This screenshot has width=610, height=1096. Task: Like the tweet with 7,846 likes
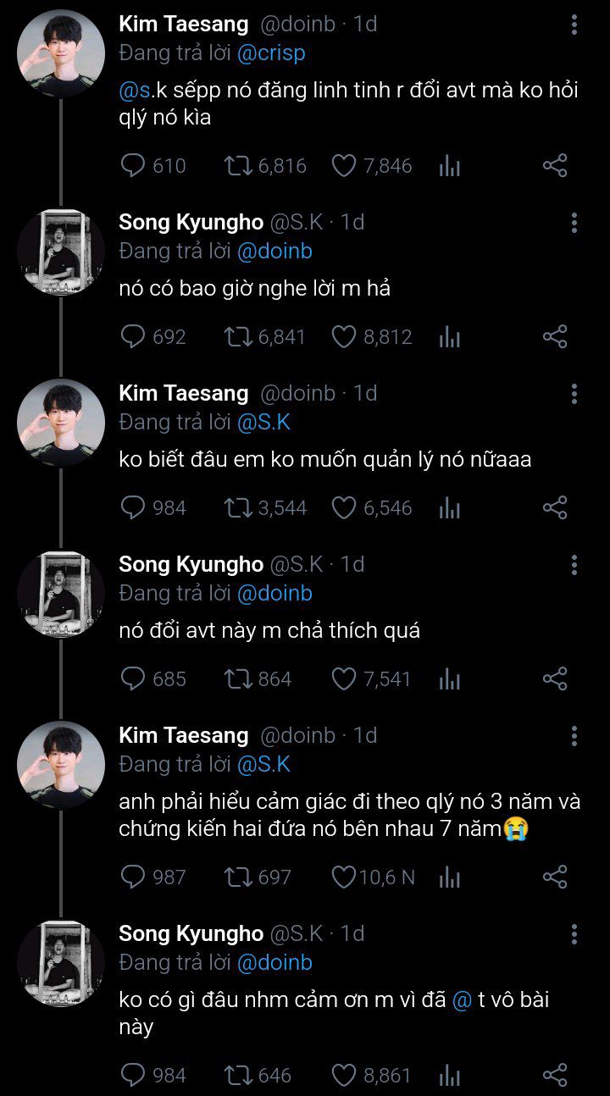tap(343, 165)
